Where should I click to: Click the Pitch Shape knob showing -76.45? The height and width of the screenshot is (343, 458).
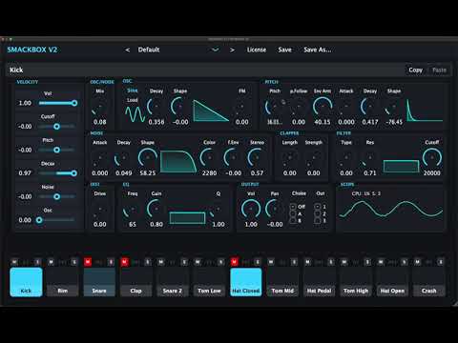point(394,107)
